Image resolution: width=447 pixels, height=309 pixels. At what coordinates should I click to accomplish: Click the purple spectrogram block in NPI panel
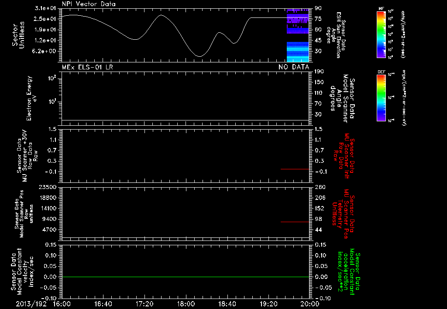[298, 21]
